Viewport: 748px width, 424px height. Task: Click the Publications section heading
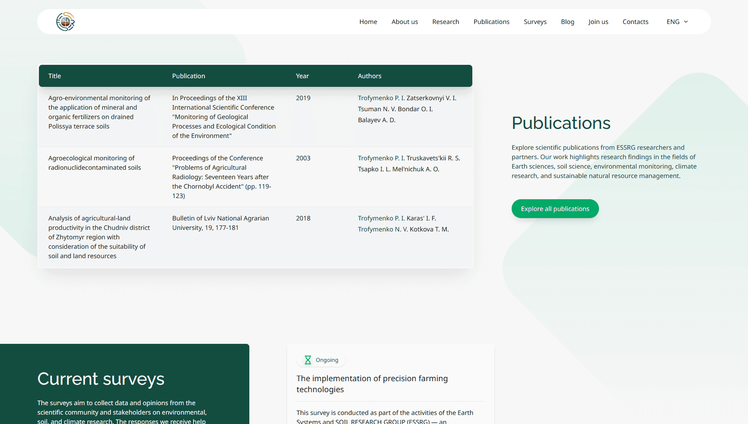click(561, 123)
